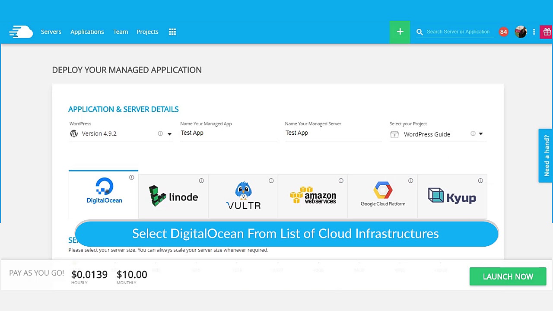
Task: Click the 'Please select your server size' text
Action: [x=168, y=250]
